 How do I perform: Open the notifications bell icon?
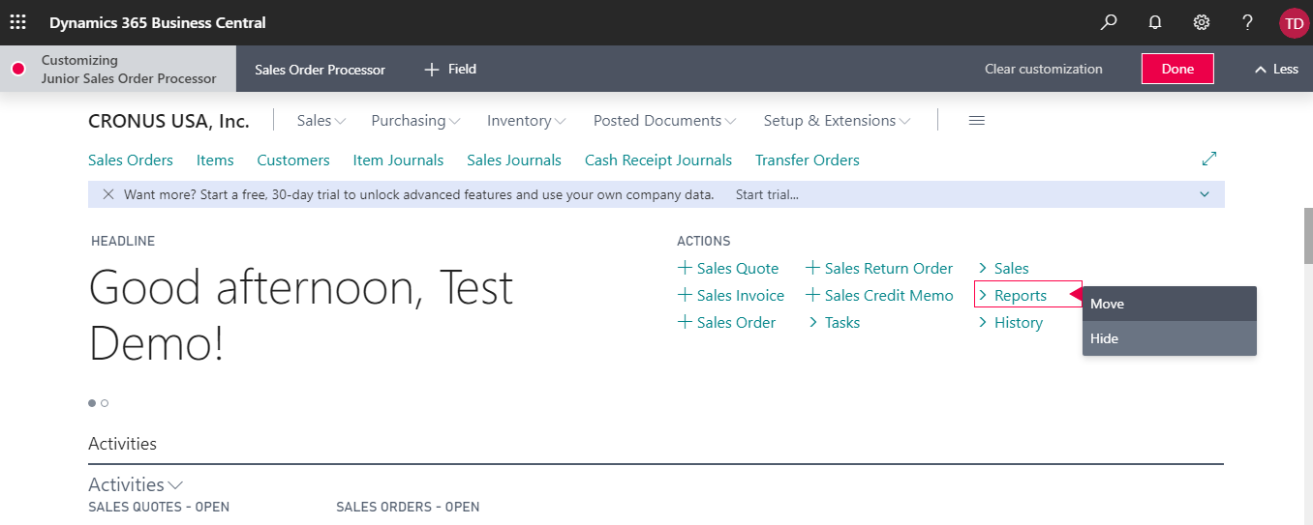pos(1155,22)
